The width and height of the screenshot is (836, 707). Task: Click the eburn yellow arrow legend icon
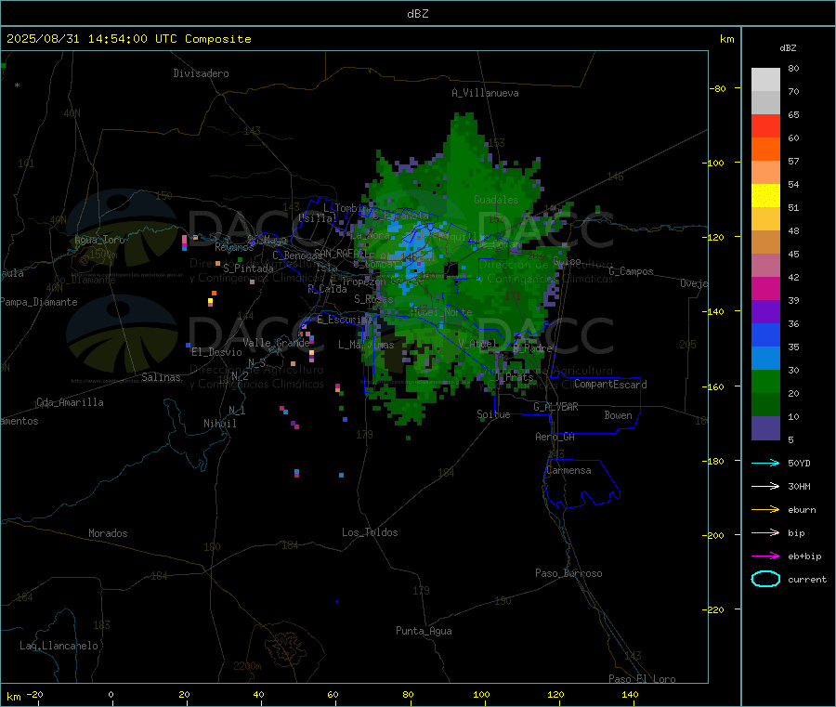(765, 509)
